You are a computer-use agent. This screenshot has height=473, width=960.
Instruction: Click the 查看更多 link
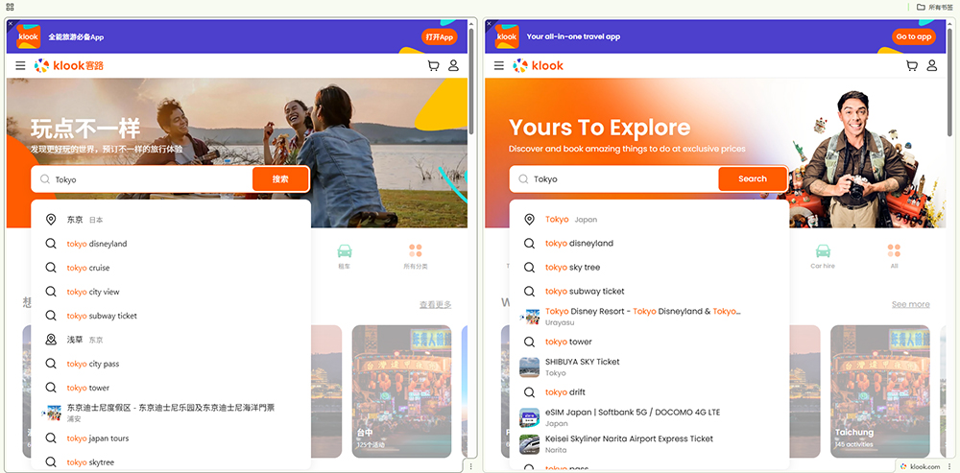tap(435, 304)
